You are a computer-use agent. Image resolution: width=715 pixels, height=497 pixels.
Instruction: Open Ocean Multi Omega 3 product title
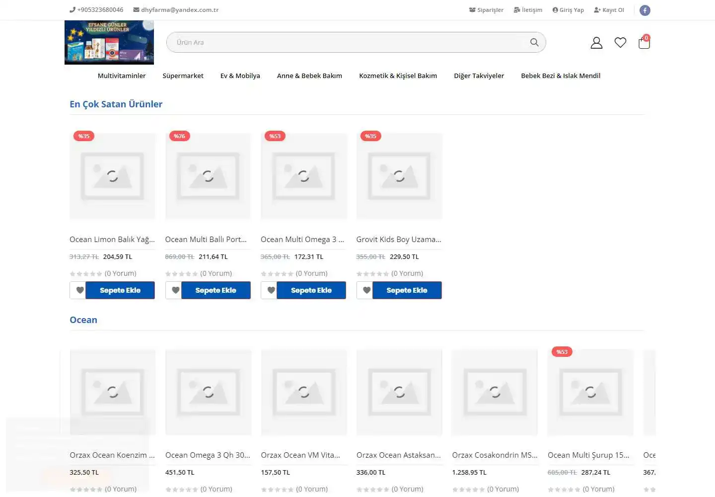point(302,240)
